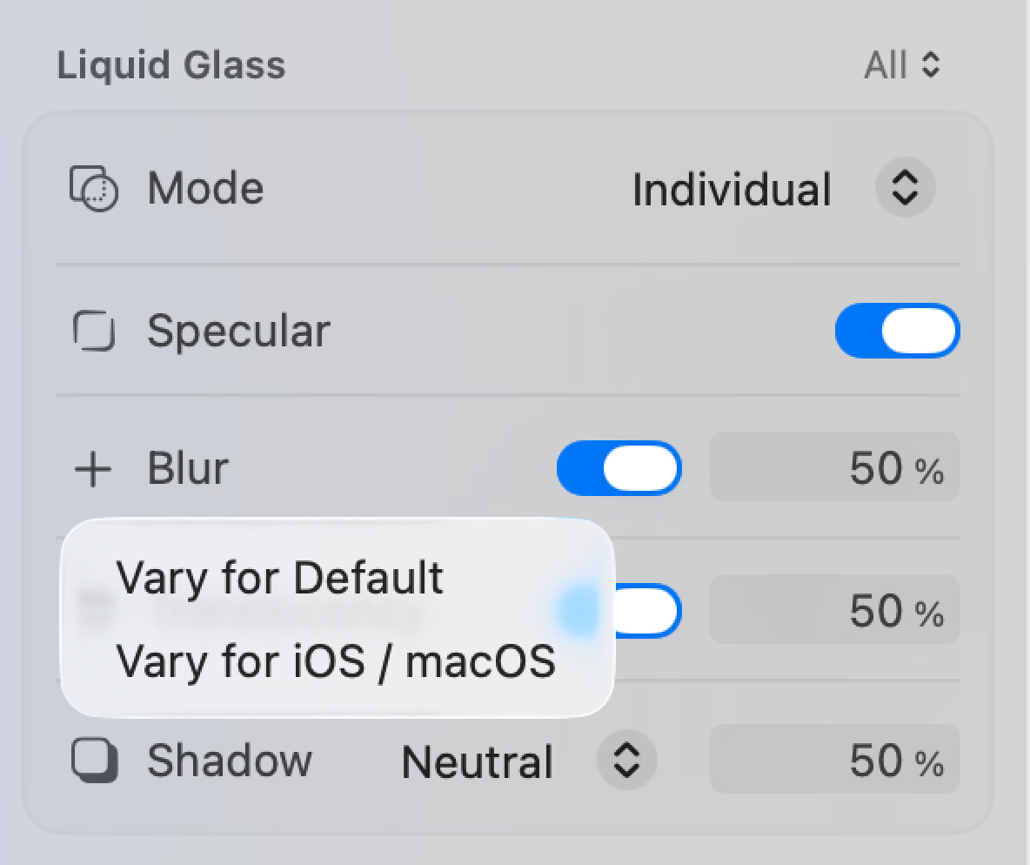Click the chevrons icon inside the Individual selector
Viewport: 1030px width, 865px height.
point(903,188)
